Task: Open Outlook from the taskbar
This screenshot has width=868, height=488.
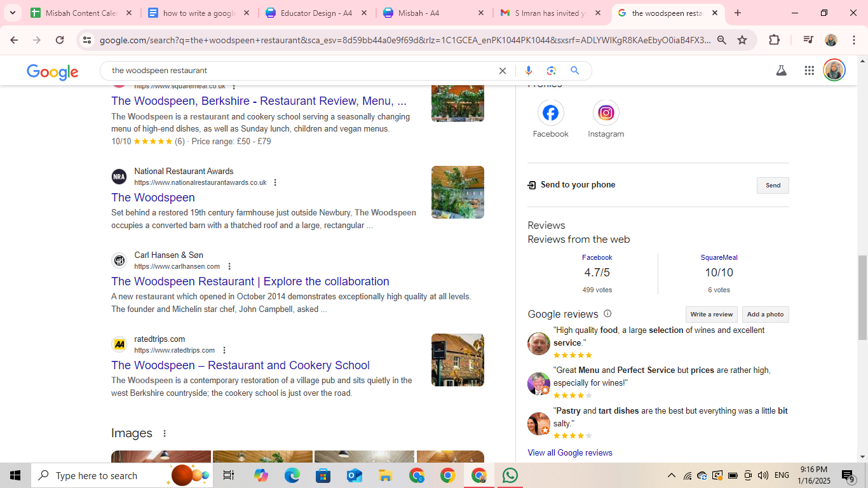Action: 354,475
